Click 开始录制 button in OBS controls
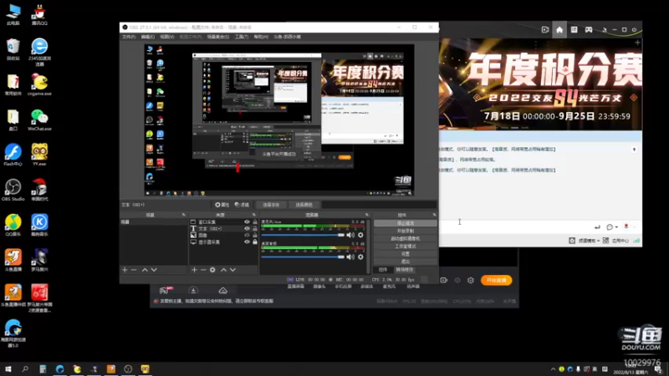The height and width of the screenshot is (376, 669). [406, 231]
